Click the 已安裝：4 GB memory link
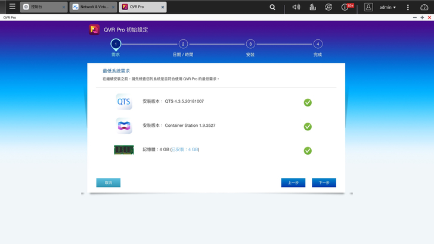Image resolution: width=434 pixels, height=244 pixels. [185, 149]
